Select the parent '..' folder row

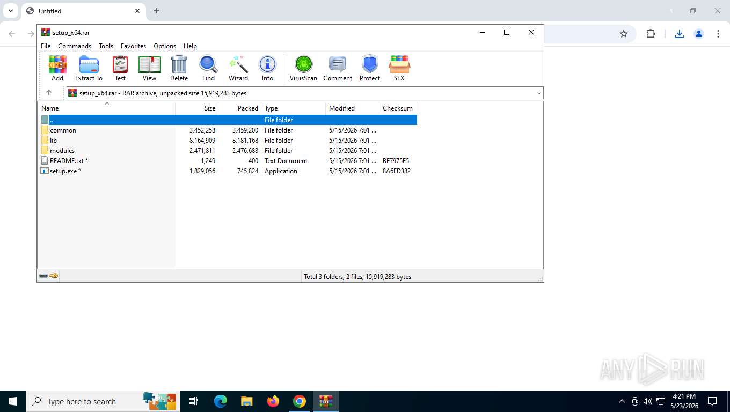pos(229,120)
